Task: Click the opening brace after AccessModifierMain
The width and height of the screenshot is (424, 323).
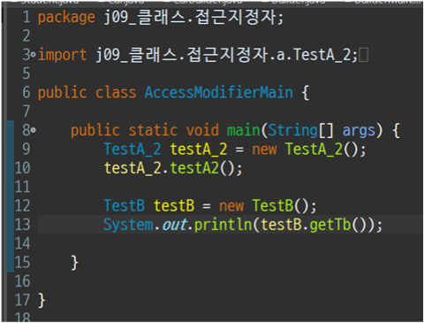Action: (306, 93)
